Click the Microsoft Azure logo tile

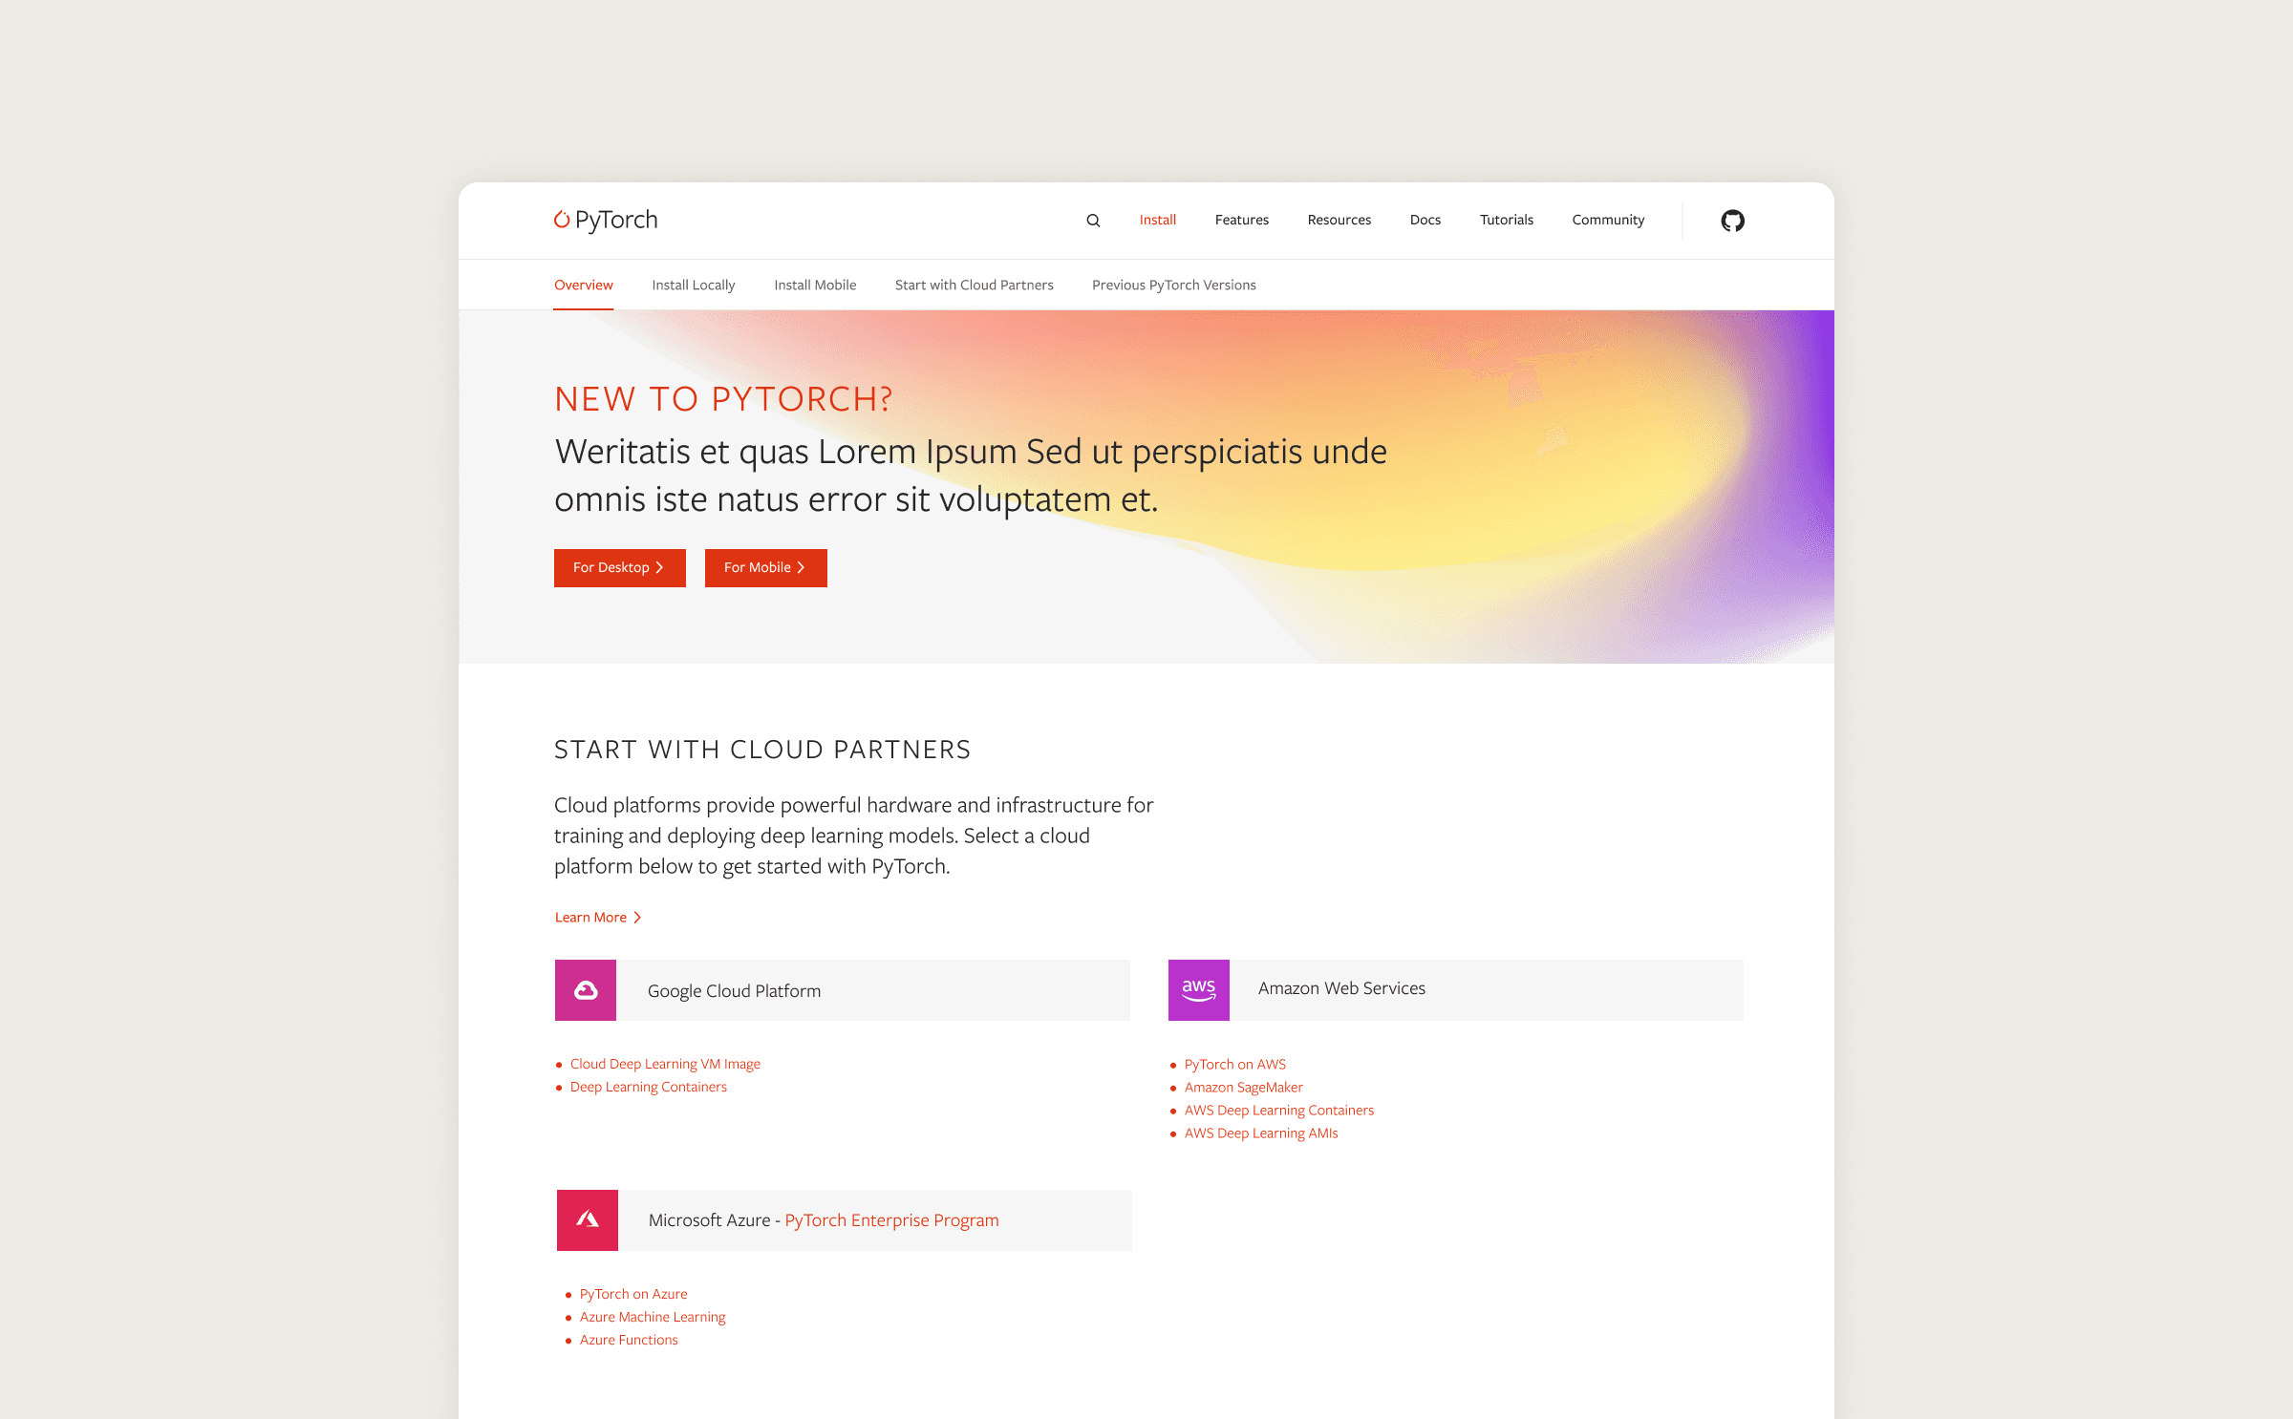tap(588, 1219)
